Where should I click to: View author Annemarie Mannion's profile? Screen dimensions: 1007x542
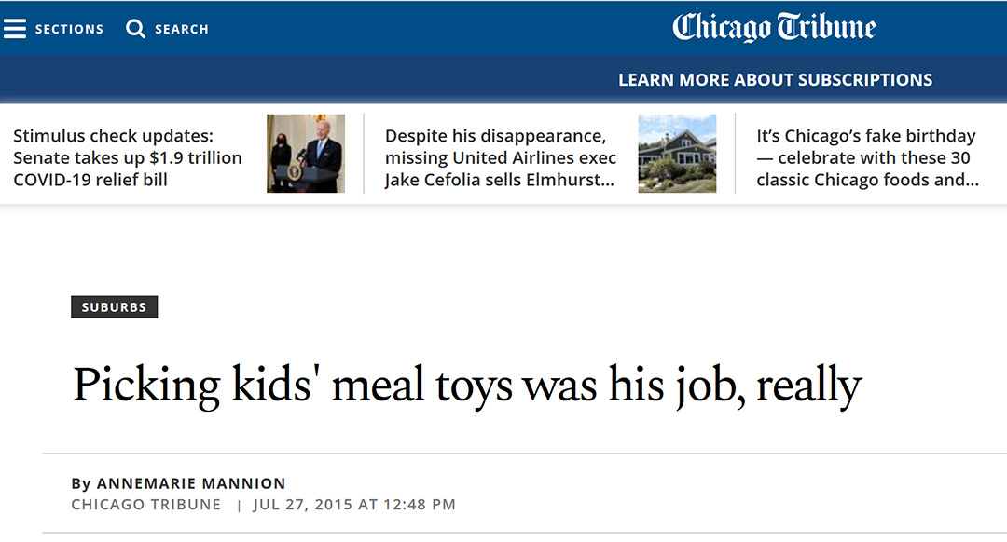point(191,483)
